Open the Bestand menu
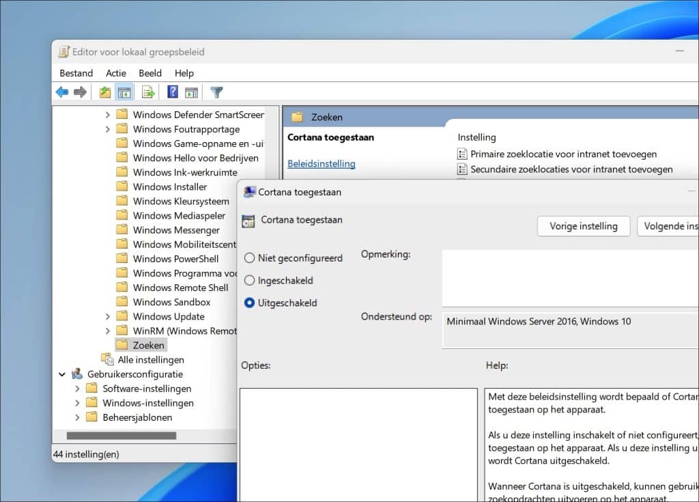The width and height of the screenshot is (699, 502). click(x=76, y=73)
